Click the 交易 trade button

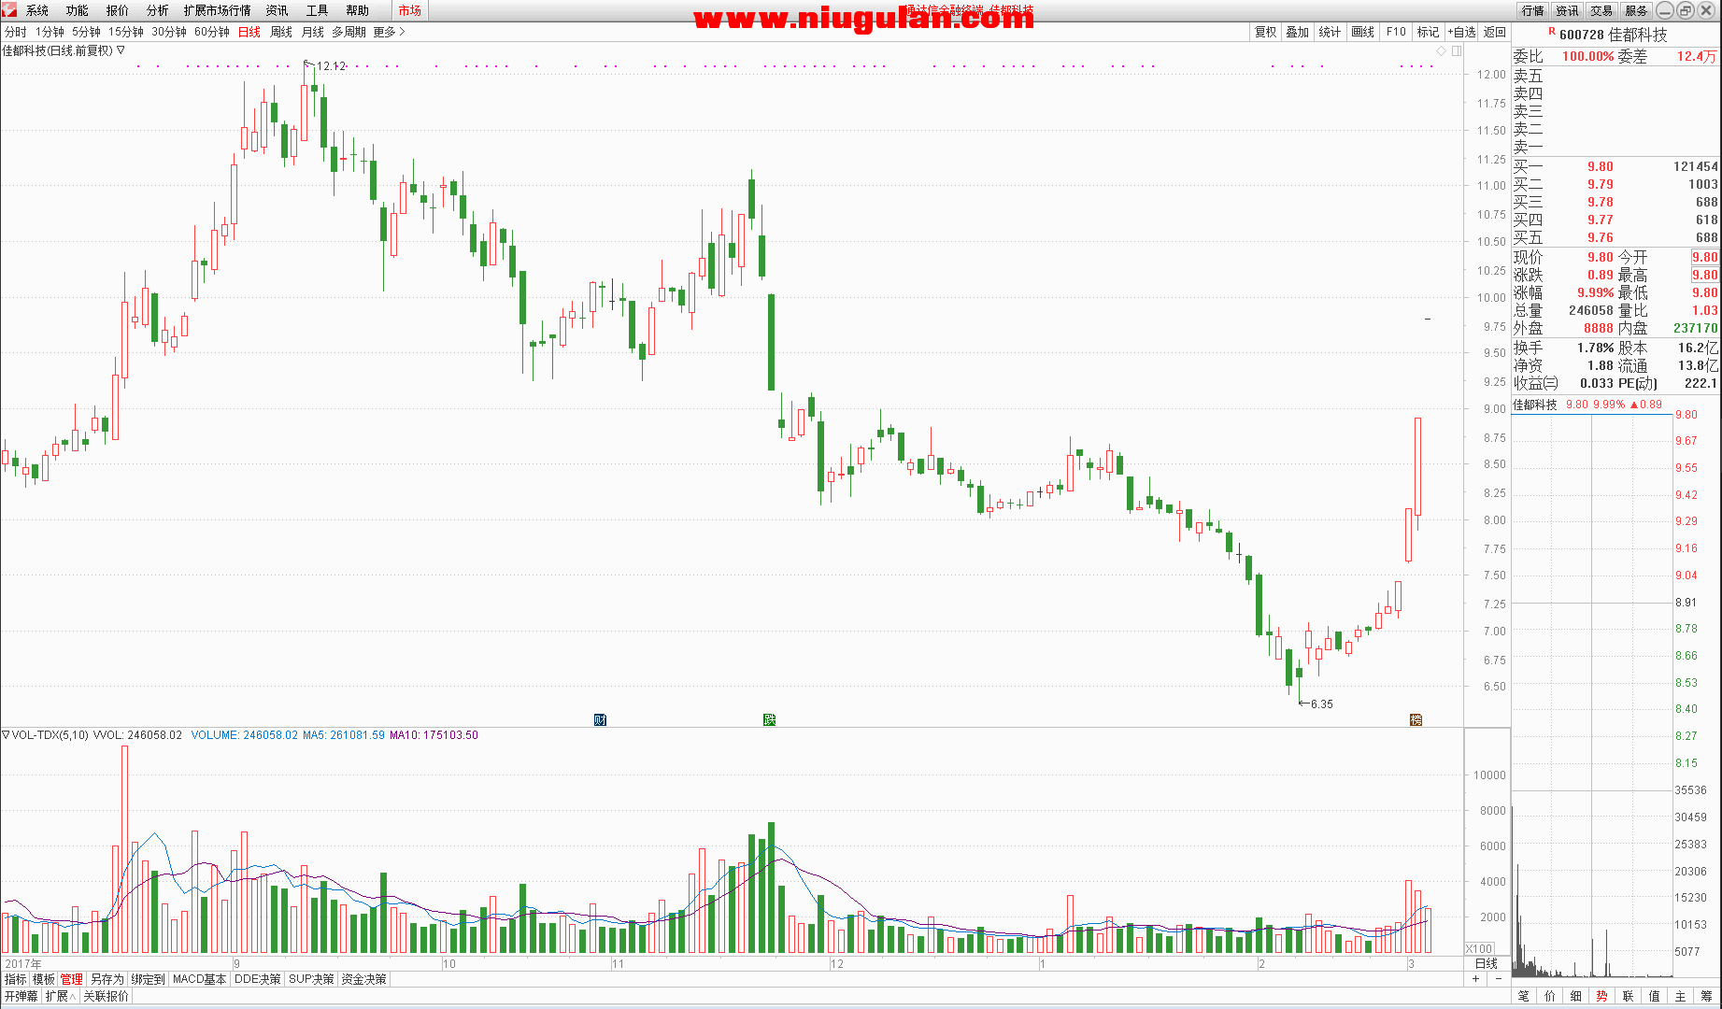click(x=1601, y=10)
